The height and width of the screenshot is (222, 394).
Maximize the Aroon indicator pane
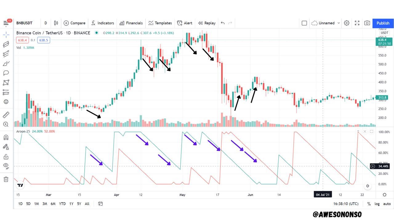click(x=372, y=132)
